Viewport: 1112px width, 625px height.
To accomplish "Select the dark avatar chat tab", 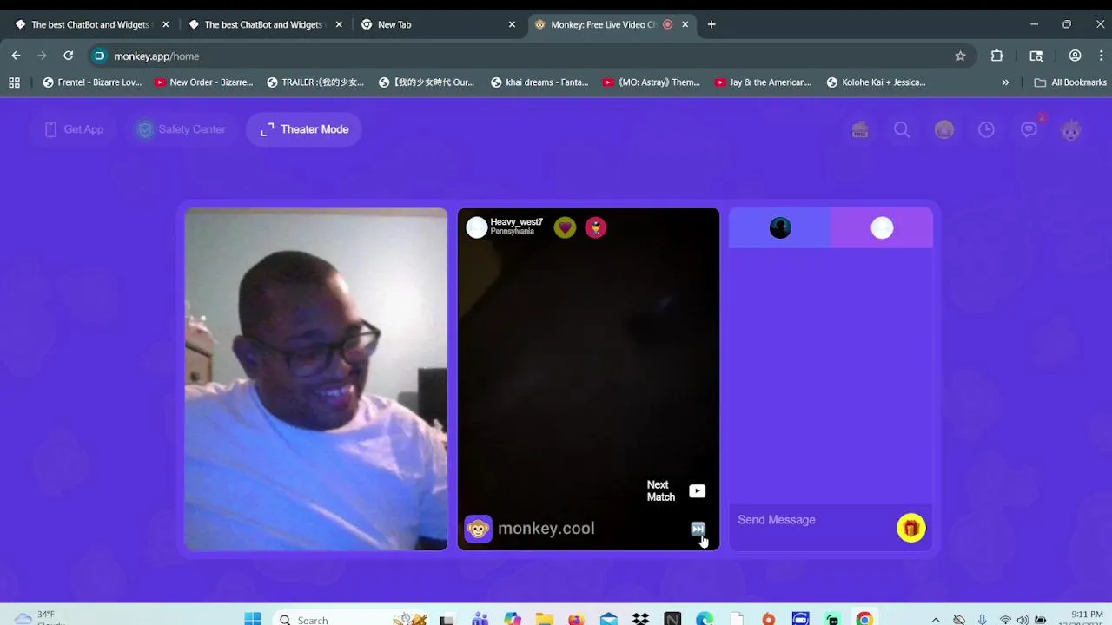I will point(780,227).
